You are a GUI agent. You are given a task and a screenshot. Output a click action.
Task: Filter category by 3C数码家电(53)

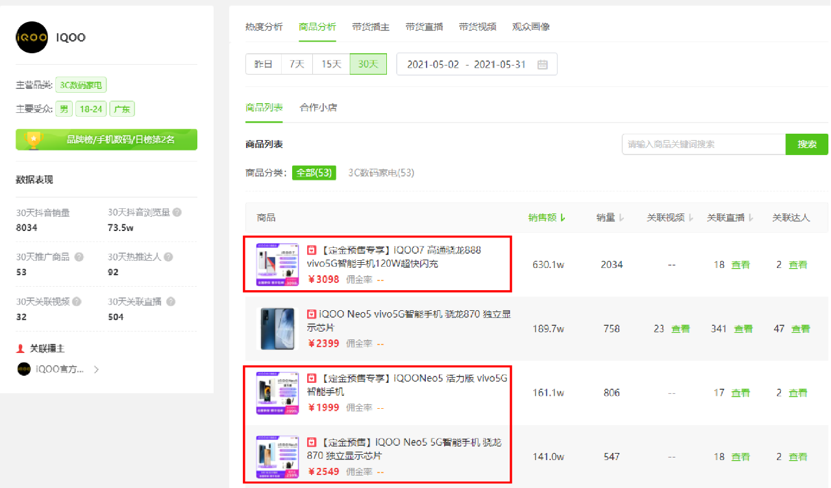click(x=381, y=173)
